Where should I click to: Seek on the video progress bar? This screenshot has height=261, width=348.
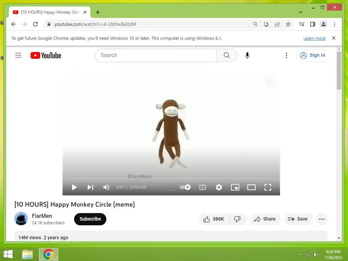(x=171, y=178)
